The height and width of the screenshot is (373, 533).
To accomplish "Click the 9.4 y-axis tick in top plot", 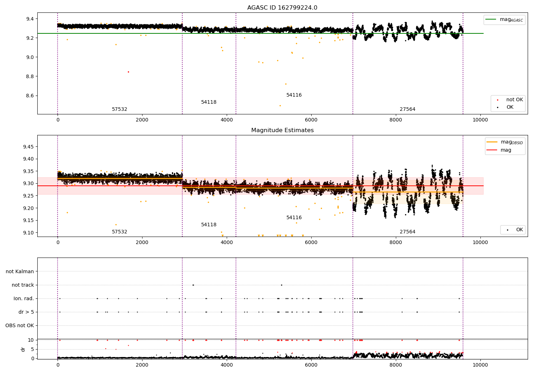I will 29,19.
